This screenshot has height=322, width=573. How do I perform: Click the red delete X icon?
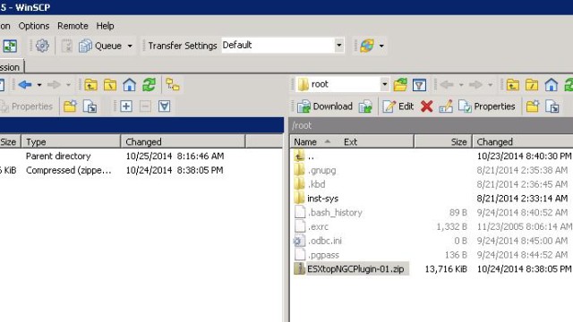[426, 106]
